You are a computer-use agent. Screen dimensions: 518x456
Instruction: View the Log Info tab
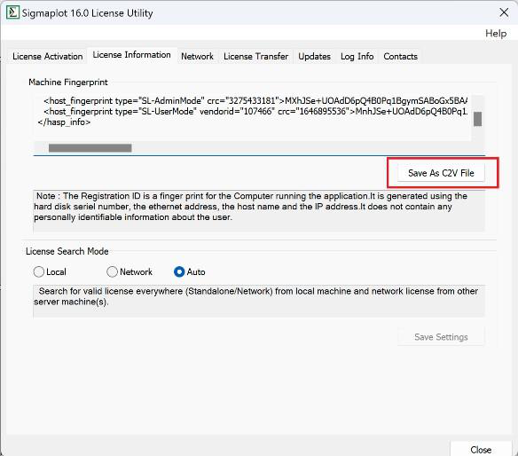click(357, 57)
